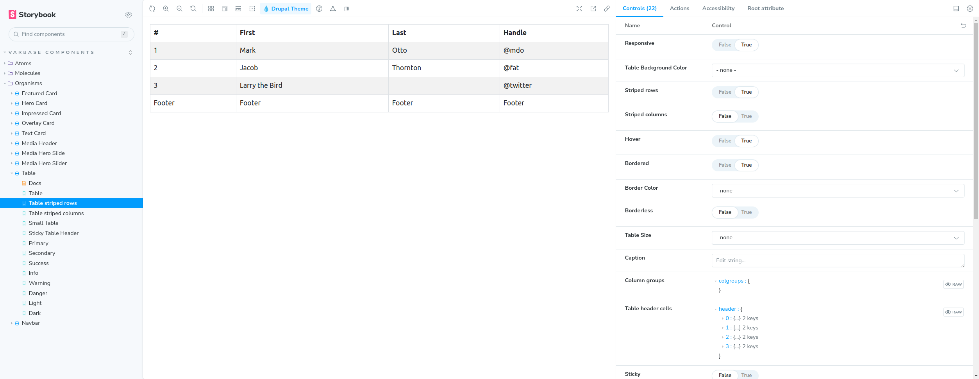Click the Caption text field
Viewport: 979px width, 379px height.
838,261
